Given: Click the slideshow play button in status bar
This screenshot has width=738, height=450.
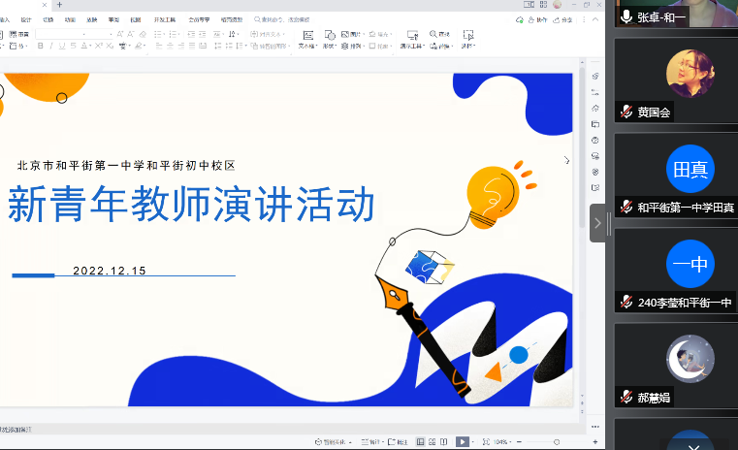Looking at the screenshot, I should [464, 442].
